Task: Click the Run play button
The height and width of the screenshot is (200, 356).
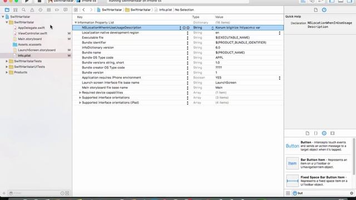Action: [x=27, y=1]
